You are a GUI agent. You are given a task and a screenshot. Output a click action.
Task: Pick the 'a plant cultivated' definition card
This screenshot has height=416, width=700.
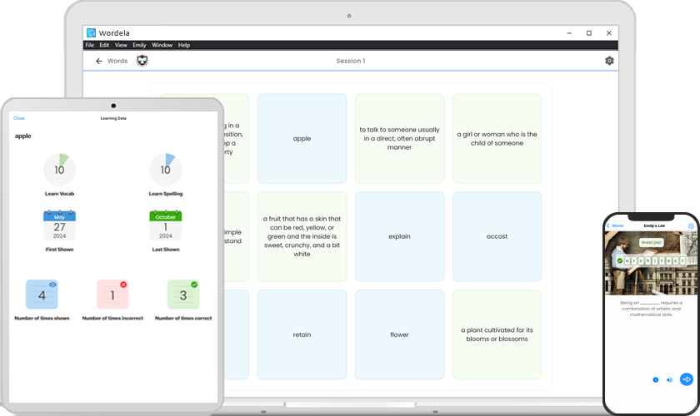[497, 334]
